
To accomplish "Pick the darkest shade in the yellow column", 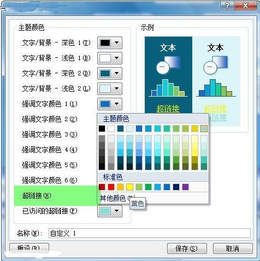I will coord(194,167).
